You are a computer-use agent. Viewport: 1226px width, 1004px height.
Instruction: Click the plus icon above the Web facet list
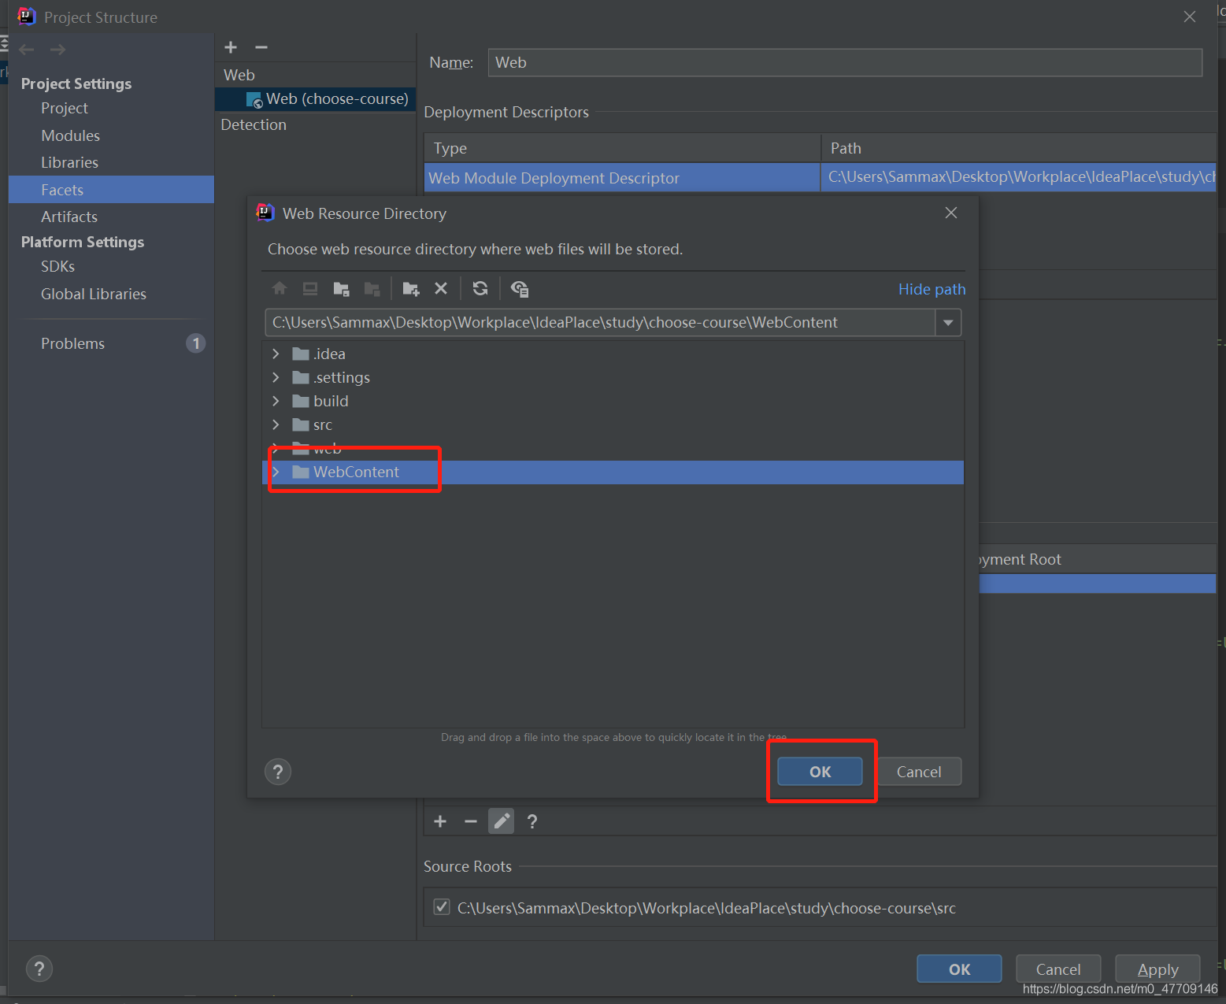(x=231, y=47)
